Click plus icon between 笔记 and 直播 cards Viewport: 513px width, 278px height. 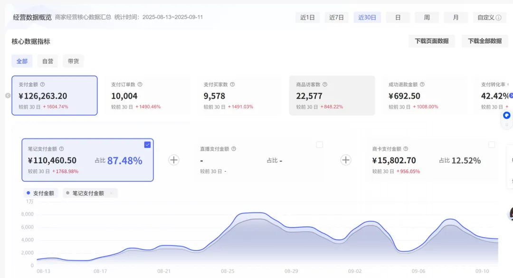[174, 160]
